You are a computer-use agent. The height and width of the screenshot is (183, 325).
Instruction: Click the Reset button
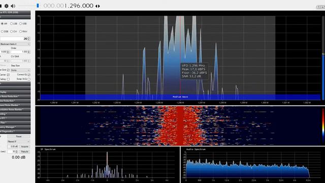[19, 137]
